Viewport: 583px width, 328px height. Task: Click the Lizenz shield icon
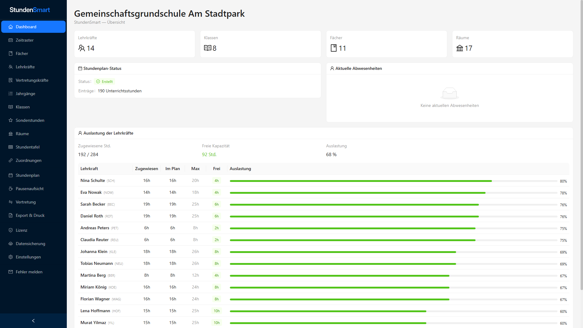[11, 230]
